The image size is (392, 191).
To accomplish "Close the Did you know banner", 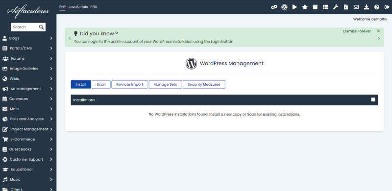I will 378,31.
